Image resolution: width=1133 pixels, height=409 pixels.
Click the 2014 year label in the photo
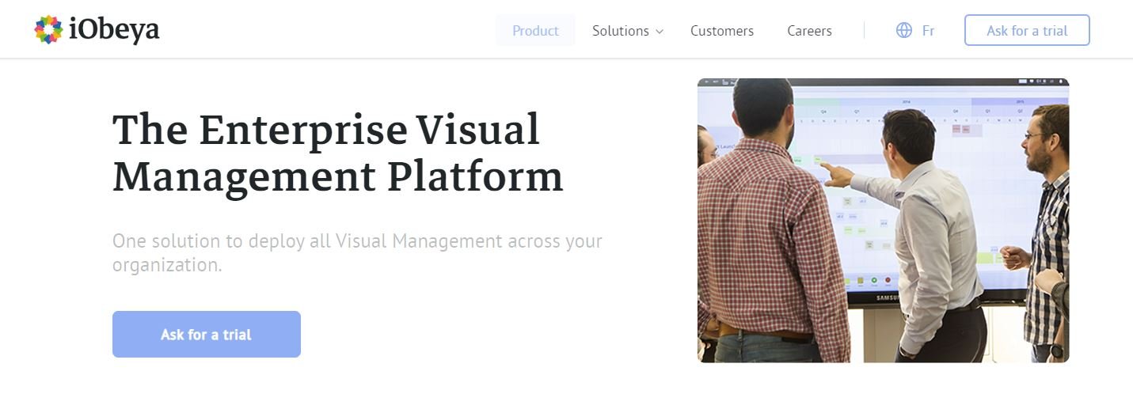click(905, 101)
